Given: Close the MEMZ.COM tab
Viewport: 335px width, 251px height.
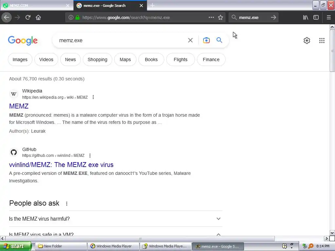Looking at the screenshot, I should [67, 6].
